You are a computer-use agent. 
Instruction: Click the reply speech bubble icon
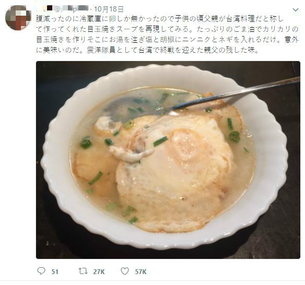(41, 271)
